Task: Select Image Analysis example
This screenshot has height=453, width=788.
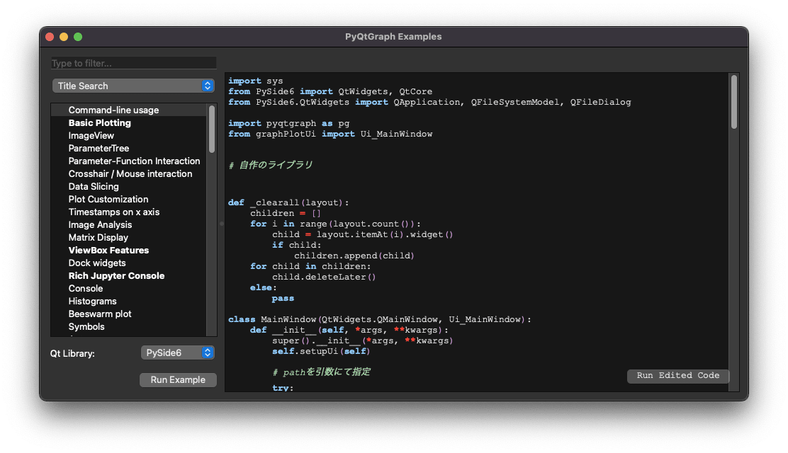Action: pos(129,224)
